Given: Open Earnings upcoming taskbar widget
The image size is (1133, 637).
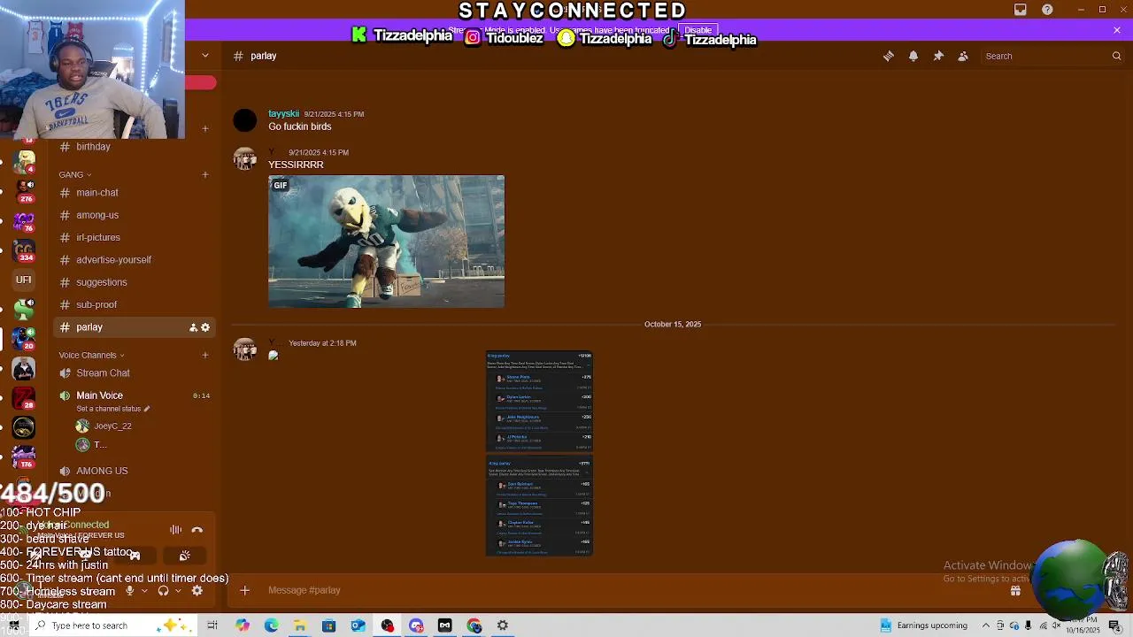Looking at the screenshot, I should tap(924, 625).
